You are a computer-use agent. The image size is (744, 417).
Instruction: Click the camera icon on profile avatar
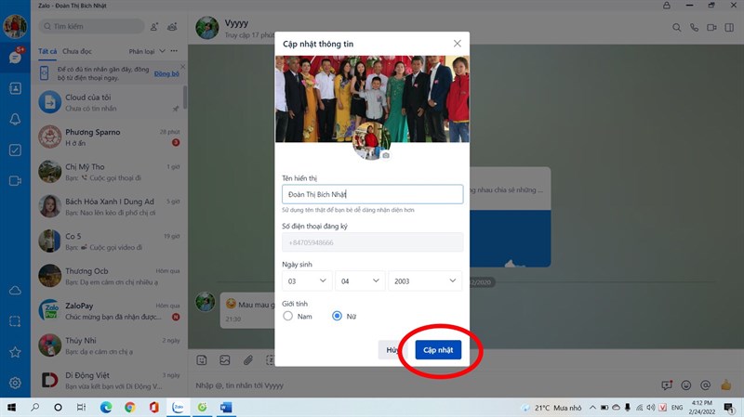pos(386,155)
